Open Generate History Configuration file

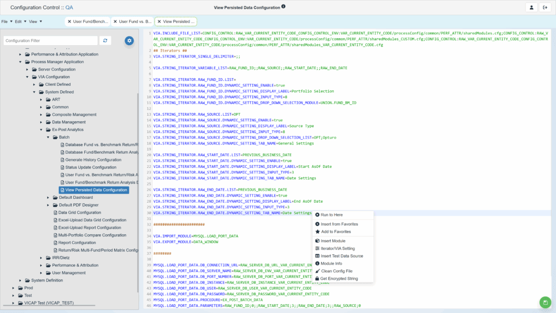click(x=93, y=160)
